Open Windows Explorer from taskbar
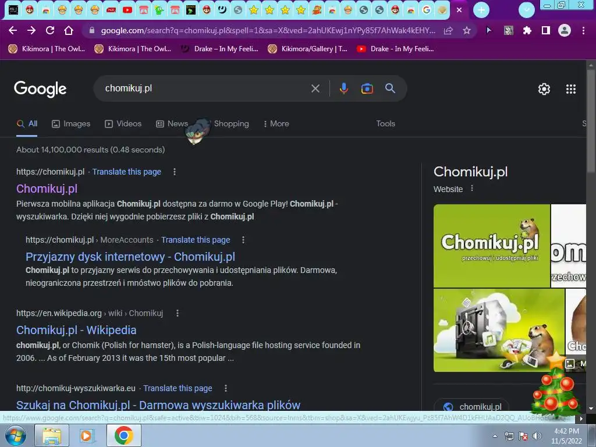The image size is (596, 447). point(52,435)
